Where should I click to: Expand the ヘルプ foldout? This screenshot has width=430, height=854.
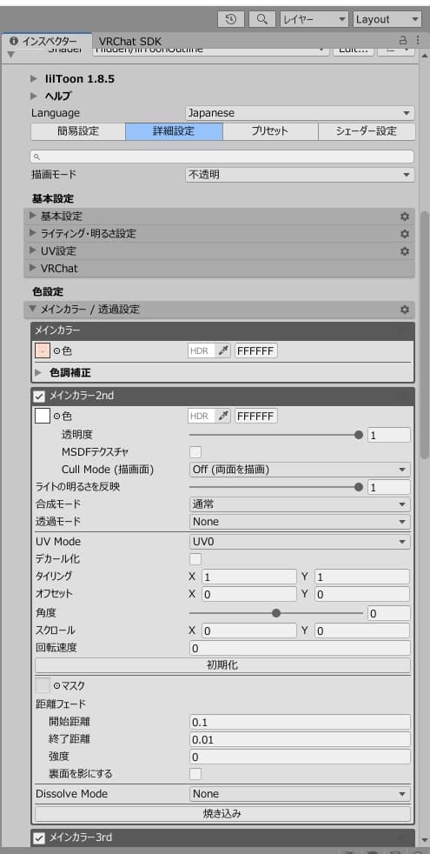click(34, 96)
